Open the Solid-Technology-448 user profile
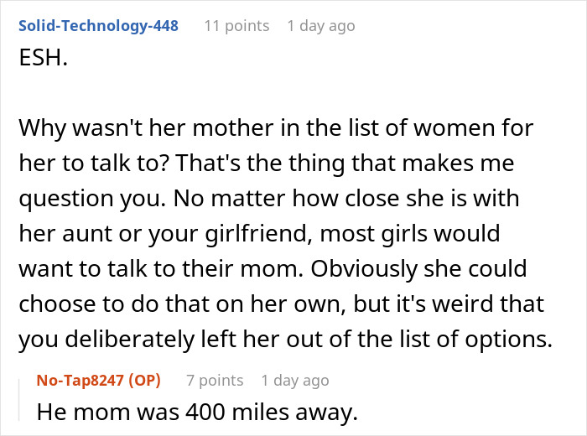Screen dimensions: 587x436 [97, 25]
